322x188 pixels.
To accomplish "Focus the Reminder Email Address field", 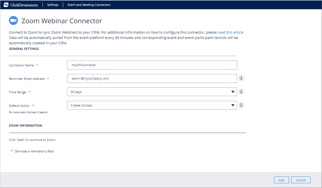I will (152, 78).
